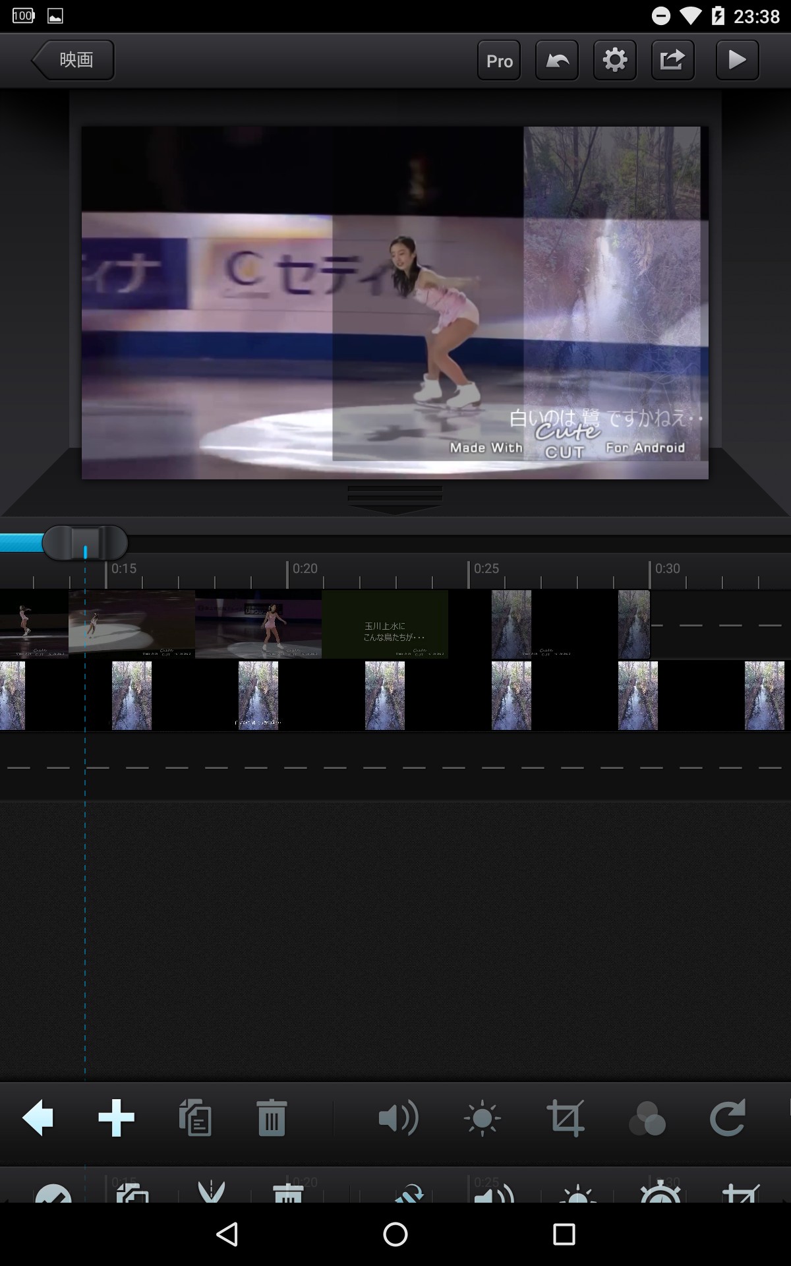Export the movie with the share icon

click(x=672, y=60)
